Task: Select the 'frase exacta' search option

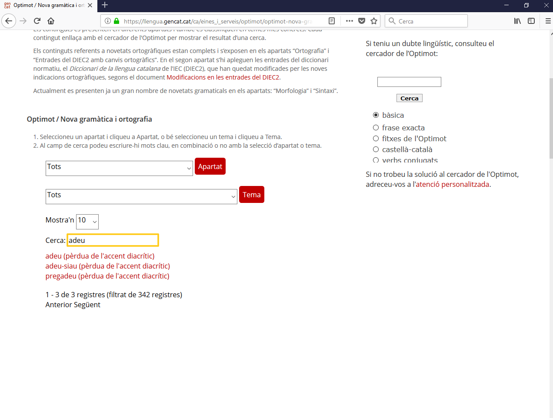Action: (x=376, y=128)
